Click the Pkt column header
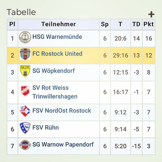The width and height of the screenshot is (162, 162). click(x=149, y=24)
